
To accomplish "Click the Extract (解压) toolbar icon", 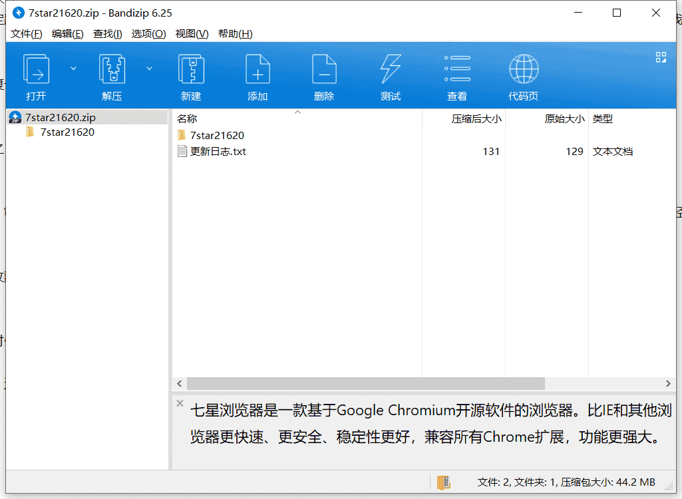I will click(x=112, y=69).
